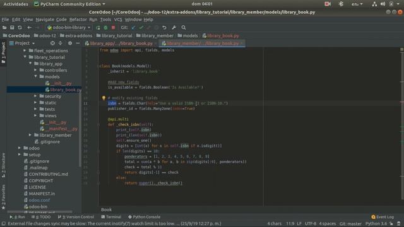Viewport: 404px width, 227px height.
Task: Open the Refactor menu
Action: click(x=78, y=20)
